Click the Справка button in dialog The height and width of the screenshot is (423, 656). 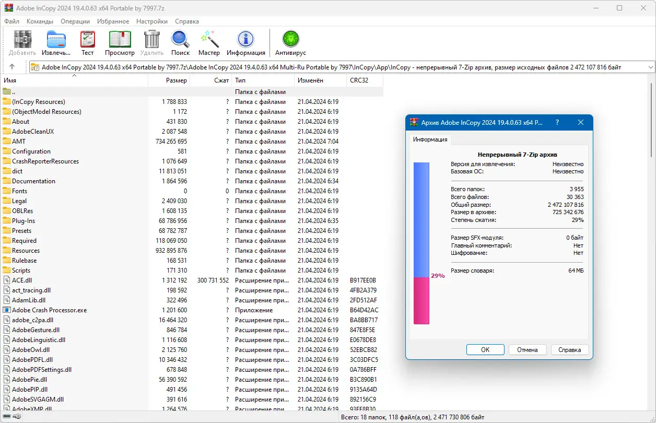click(x=569, y=350)
